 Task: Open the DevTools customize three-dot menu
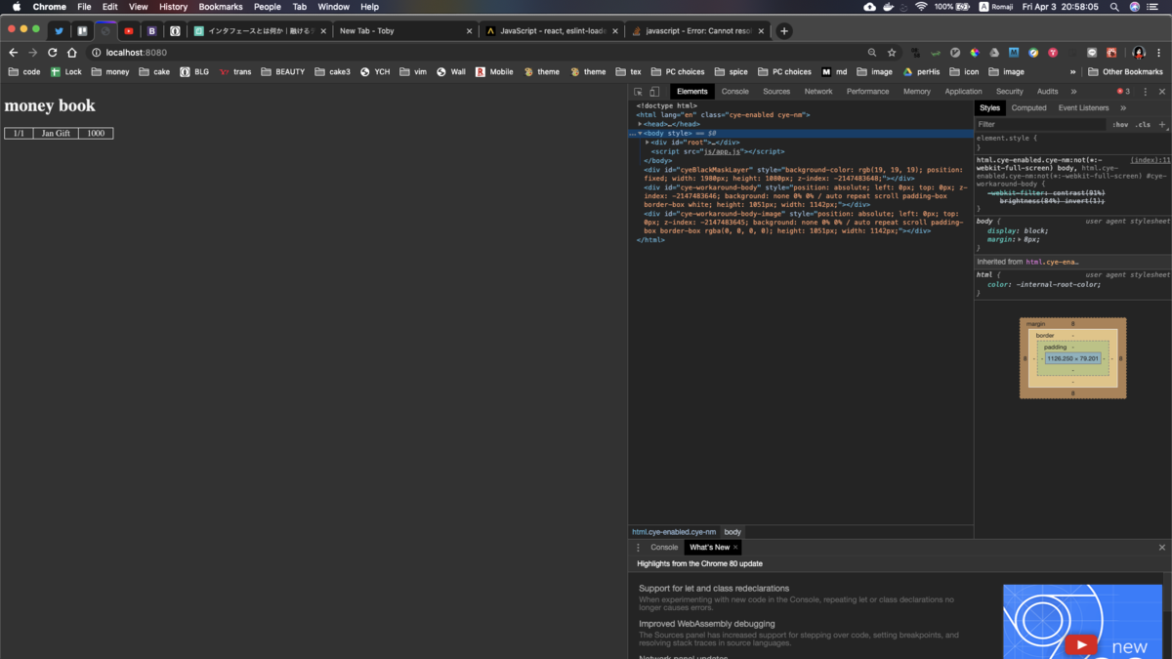point(1146,92)
